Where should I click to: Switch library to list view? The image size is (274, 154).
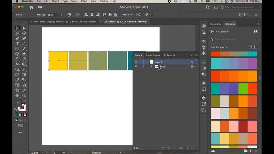[x=256, y=47]
